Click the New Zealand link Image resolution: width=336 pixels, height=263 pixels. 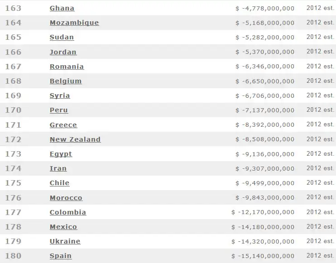click(x=75, y=139)
